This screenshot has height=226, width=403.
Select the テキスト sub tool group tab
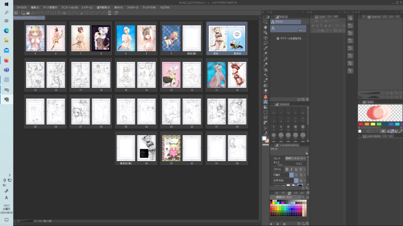click(x=286, y=22)
